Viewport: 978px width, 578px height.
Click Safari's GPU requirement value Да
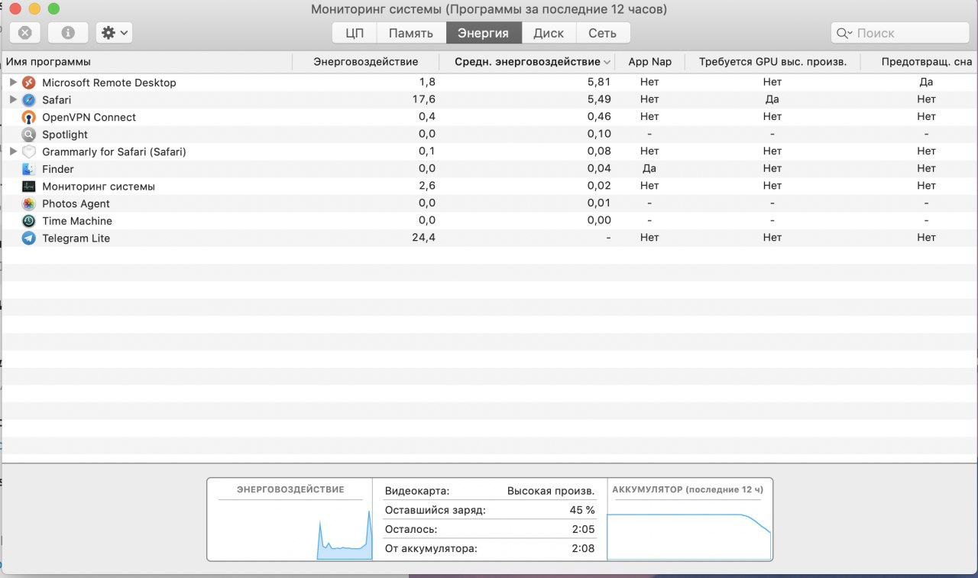[x=772, y=99]
